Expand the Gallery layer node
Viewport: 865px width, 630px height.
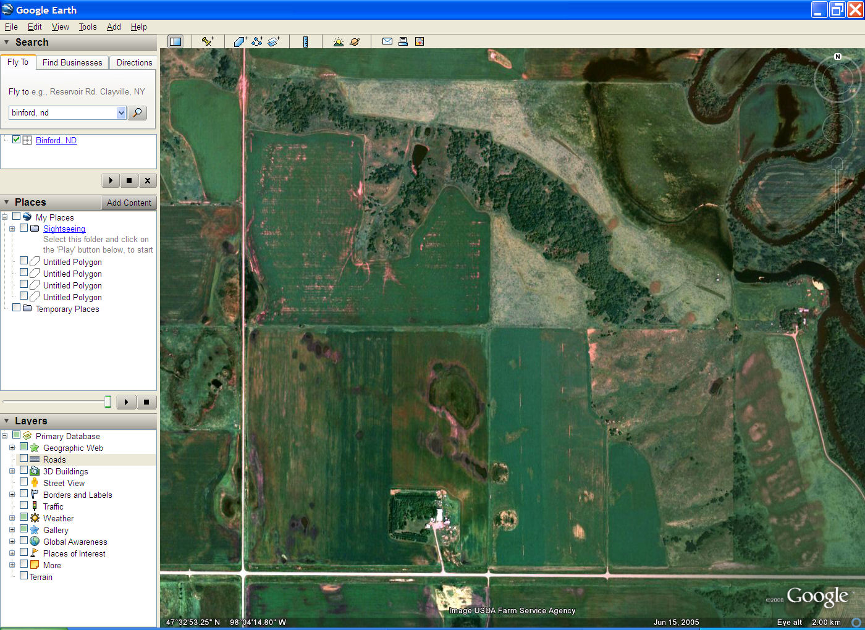click(x=12, y=529)
